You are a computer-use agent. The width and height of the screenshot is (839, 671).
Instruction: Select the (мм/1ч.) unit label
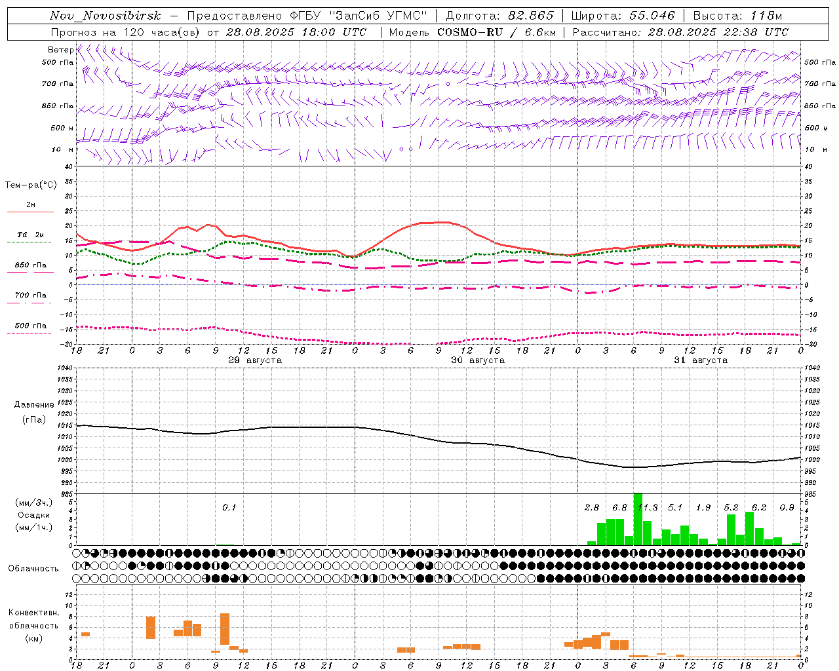(33, 527)
